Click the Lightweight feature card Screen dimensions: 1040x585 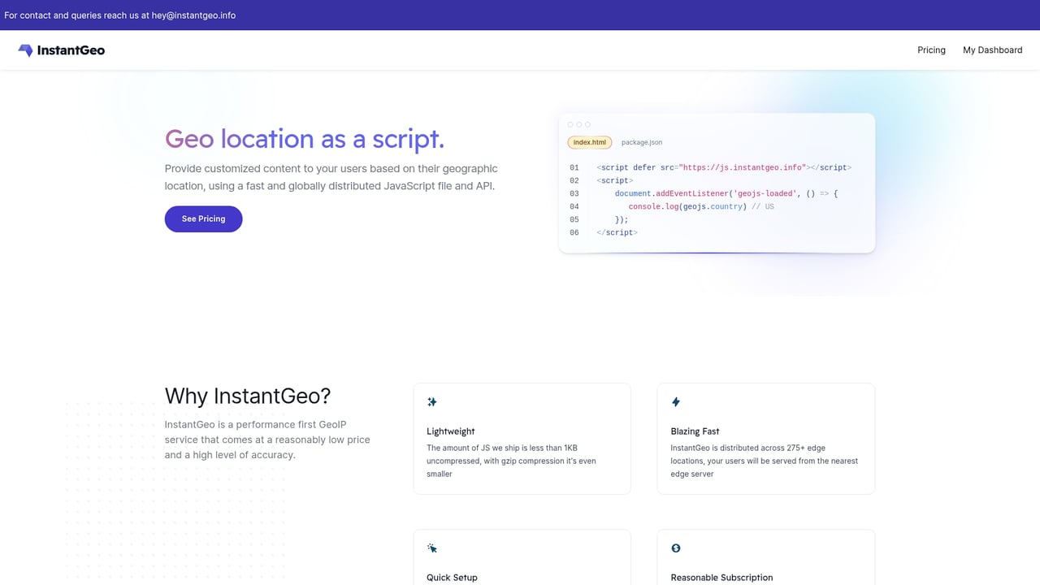[522, 439]
